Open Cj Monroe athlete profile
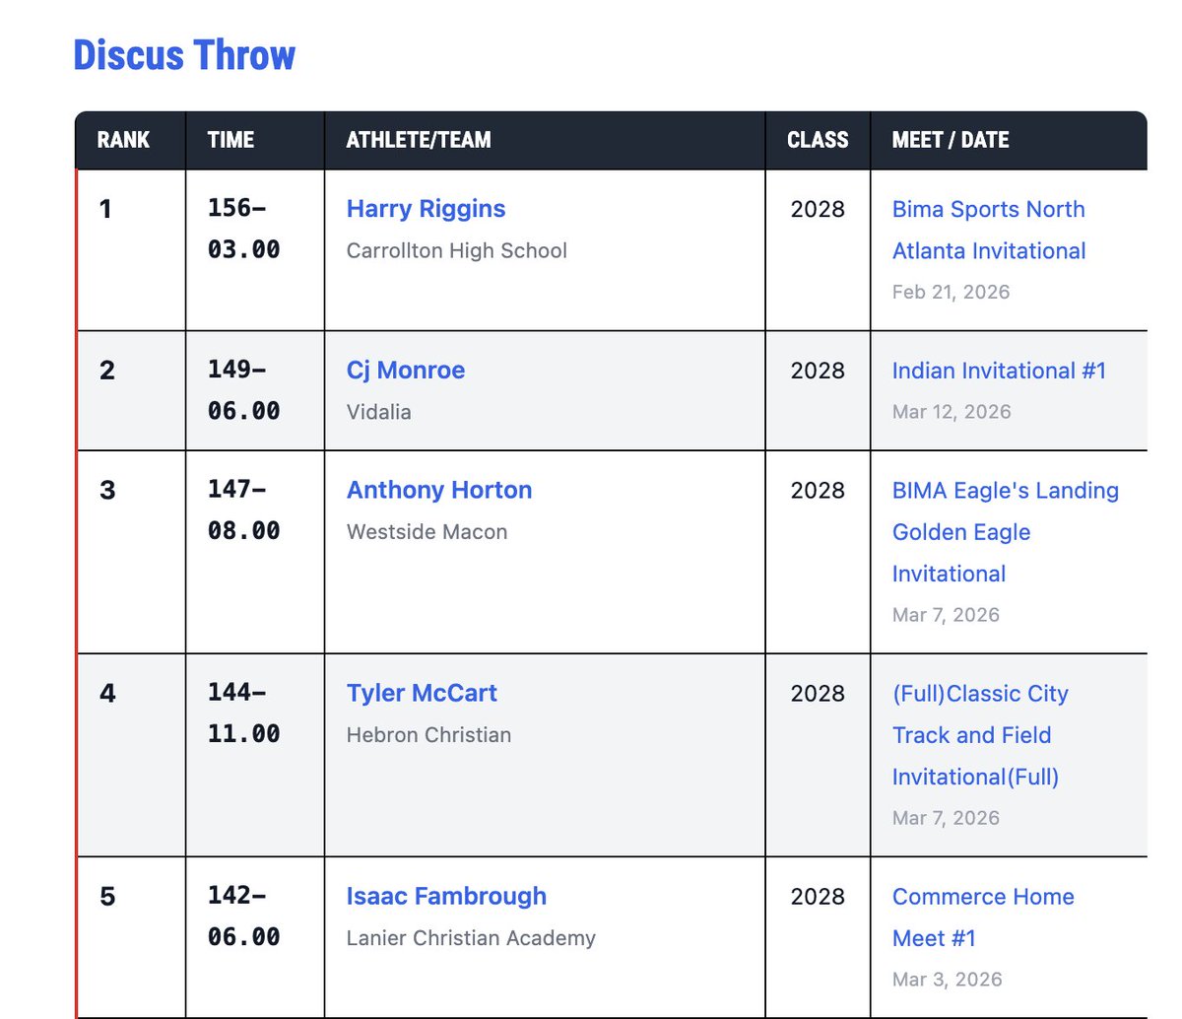This screenshot has width=1182, height=1019. tap(406, 371)
